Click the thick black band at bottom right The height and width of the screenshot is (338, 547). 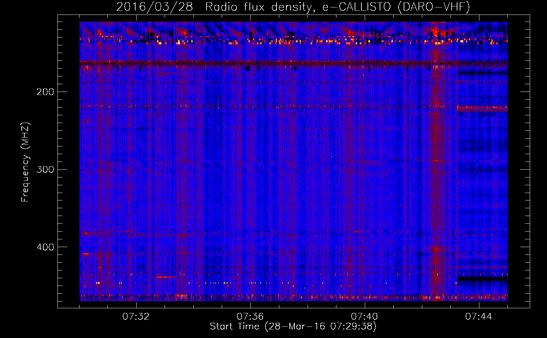[482, 279]
